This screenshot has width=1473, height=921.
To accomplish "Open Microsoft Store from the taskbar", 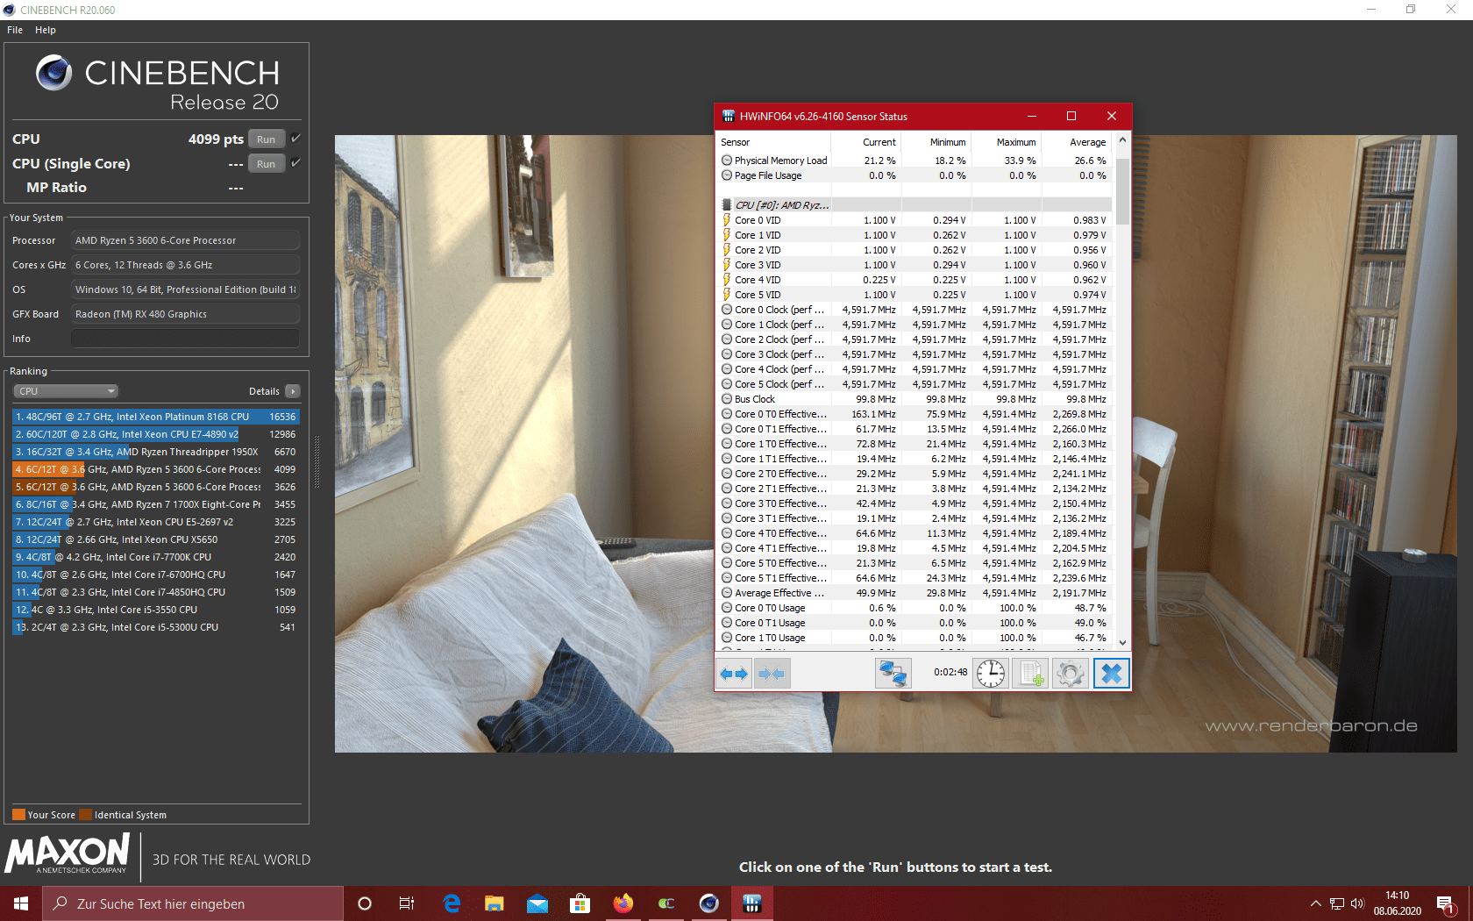I will [x=580, y=903].
